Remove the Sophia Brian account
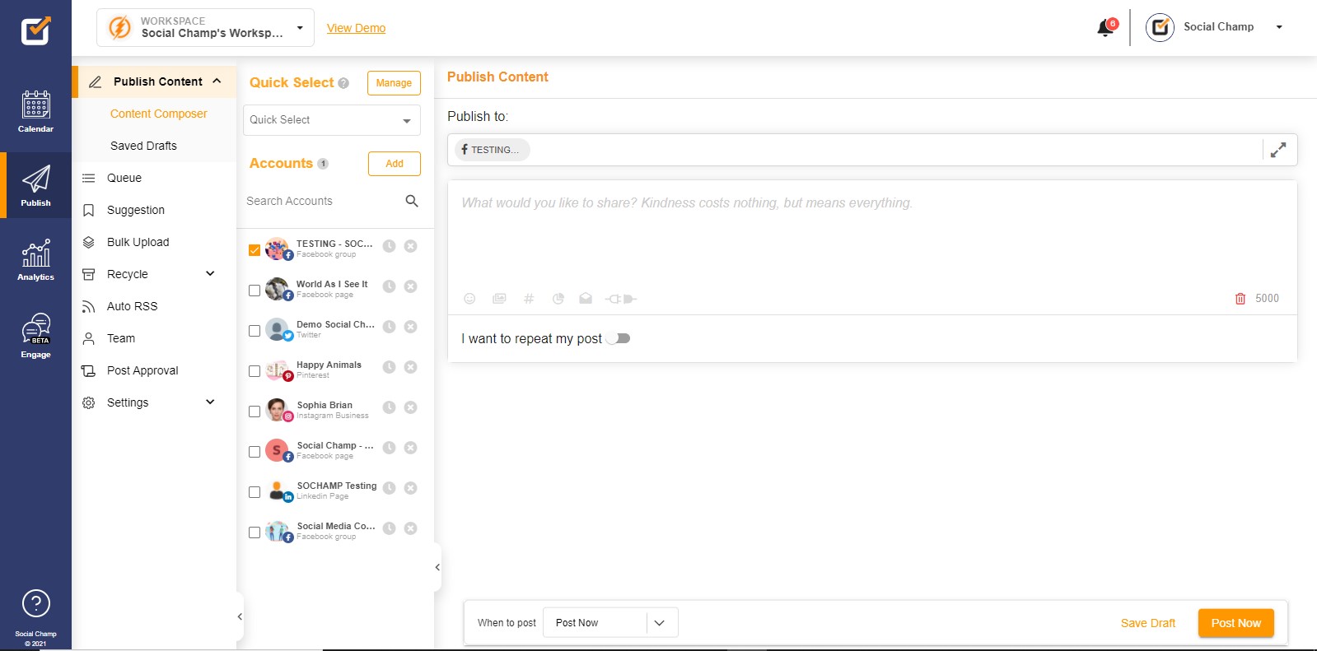 (x=411, y=407)
